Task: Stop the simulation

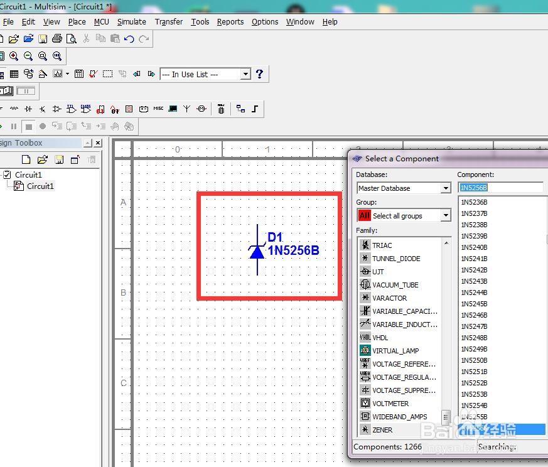Action: click(29, 127)
